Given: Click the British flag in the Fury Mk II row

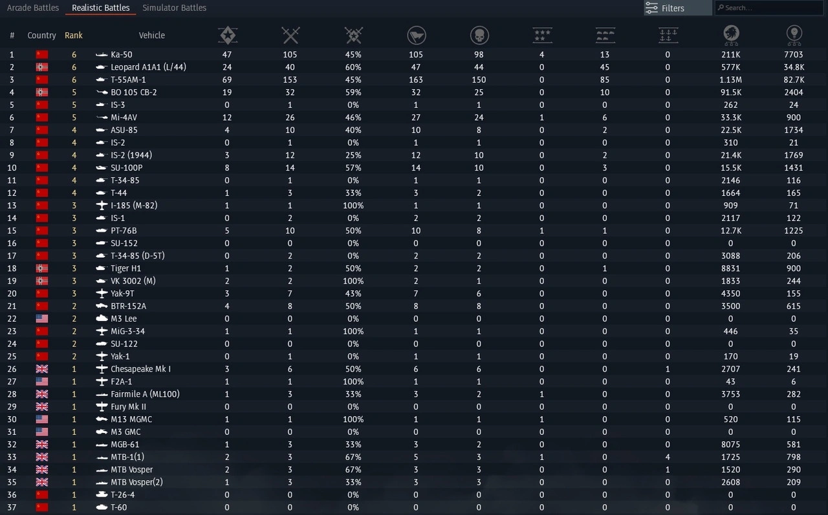Looking at the screenshot, I should click(42, 407).
